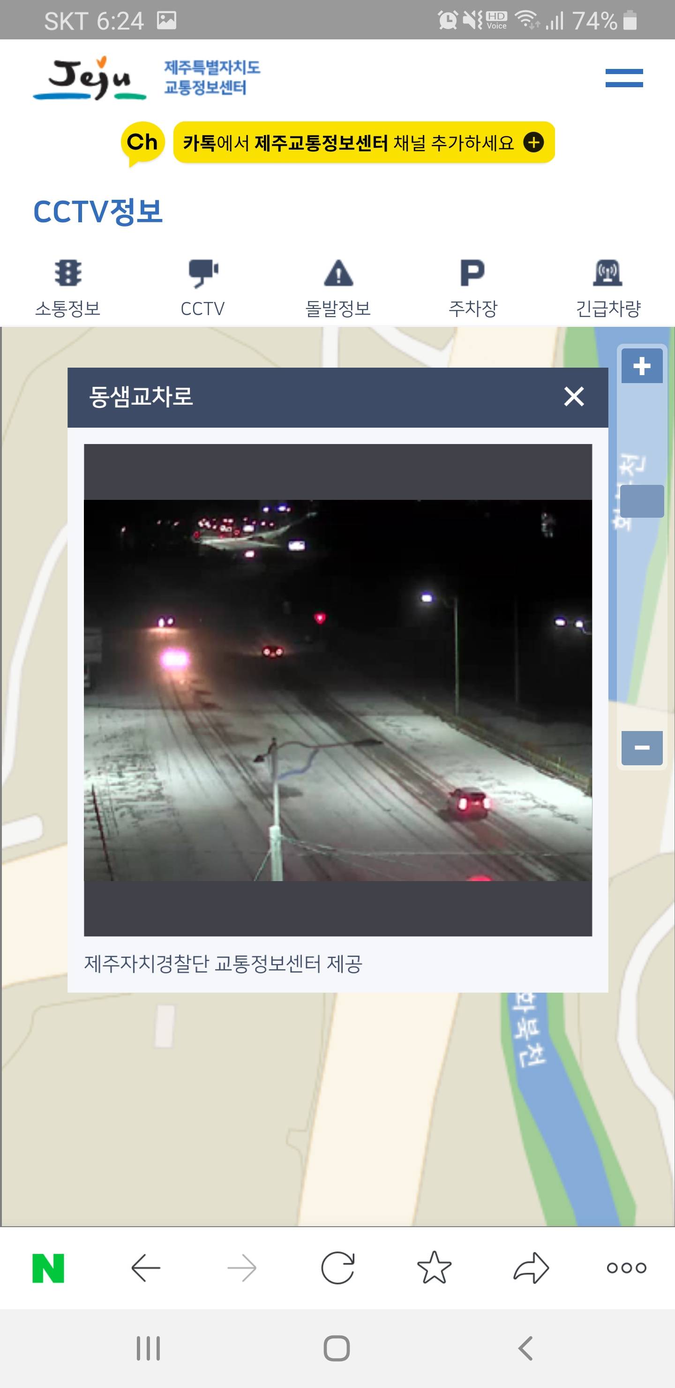
Task: Open the 긴급차량 emergency vehicle icon
Action: click(x=608, y=272)
